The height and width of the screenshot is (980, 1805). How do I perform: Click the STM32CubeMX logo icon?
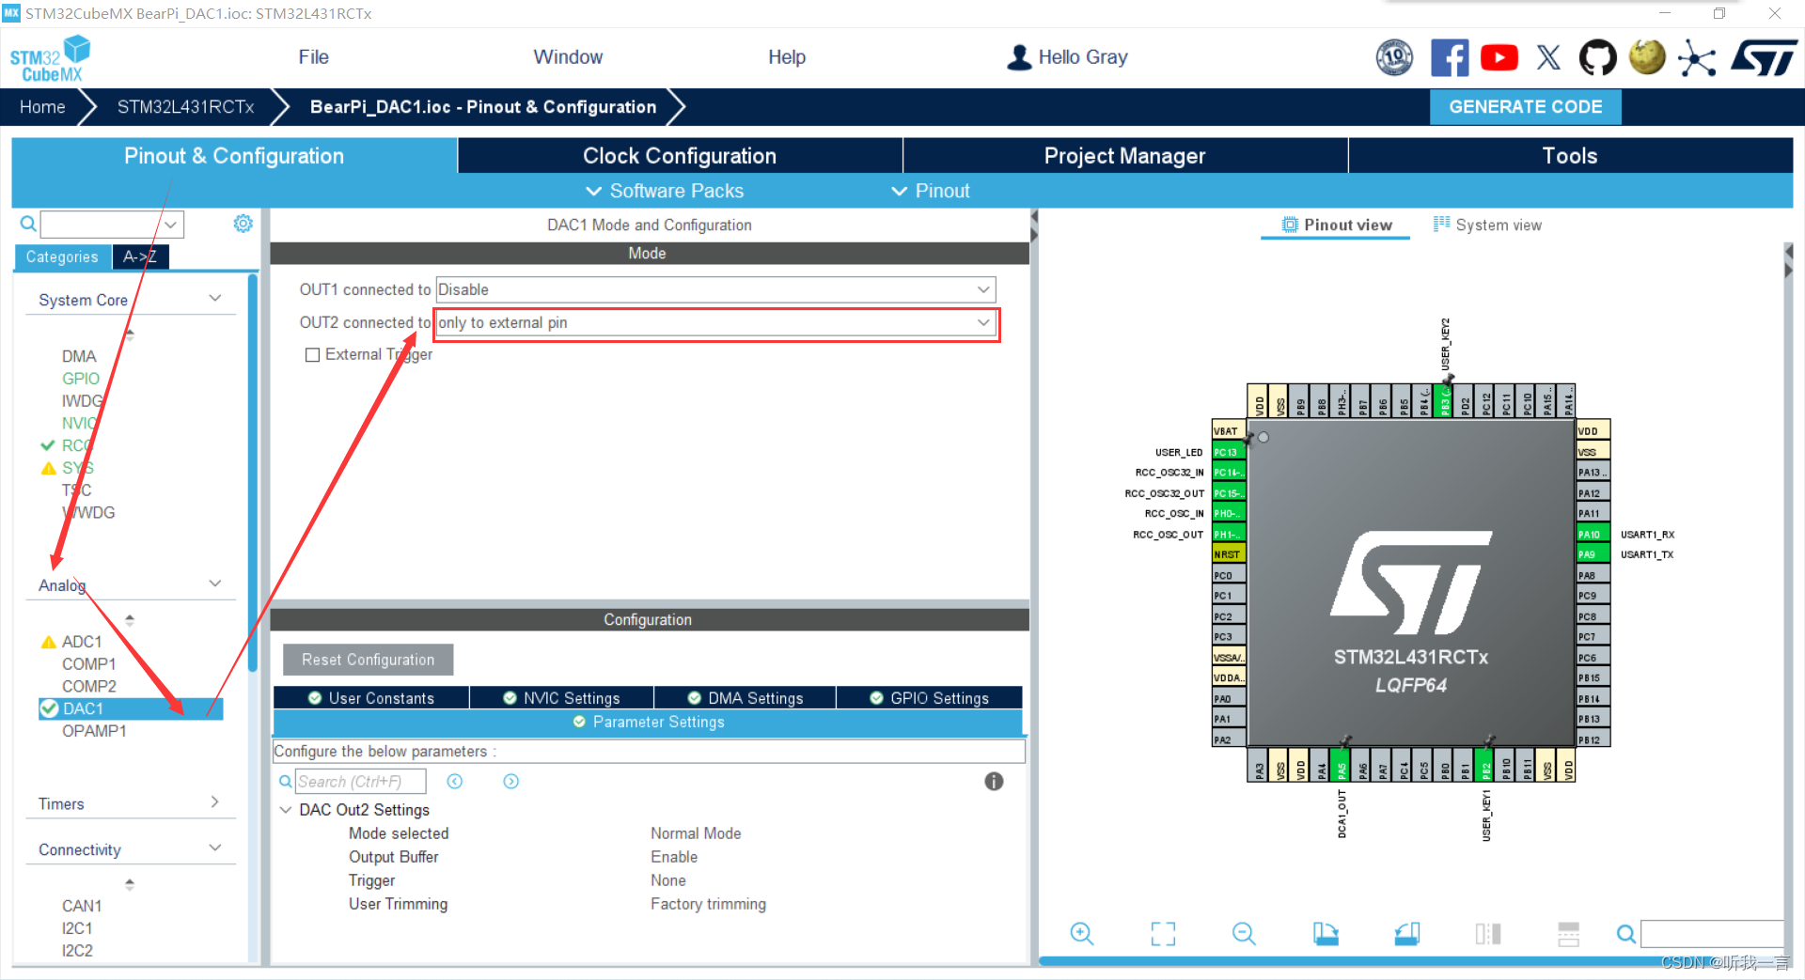tap(50, 58)
